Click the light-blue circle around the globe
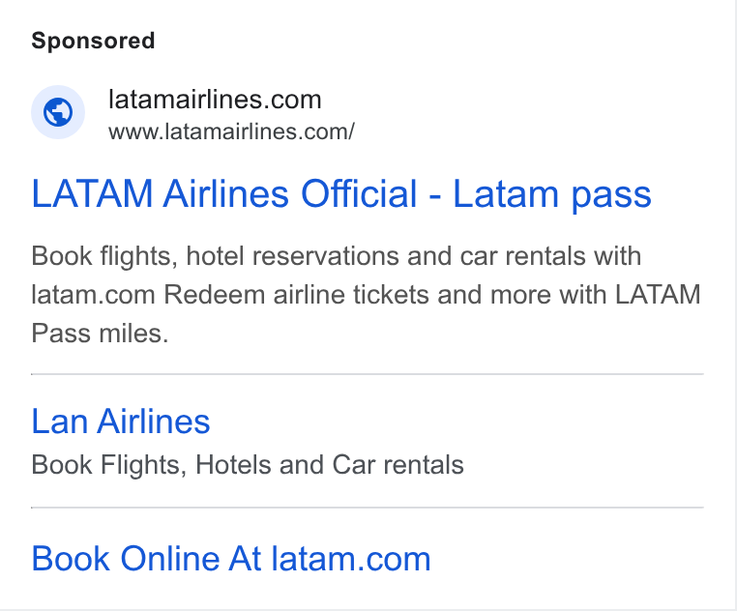Screen dimensions: 737x611 pos(58,112)
